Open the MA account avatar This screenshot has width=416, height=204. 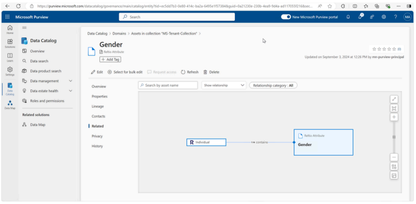tap(407, 17)
